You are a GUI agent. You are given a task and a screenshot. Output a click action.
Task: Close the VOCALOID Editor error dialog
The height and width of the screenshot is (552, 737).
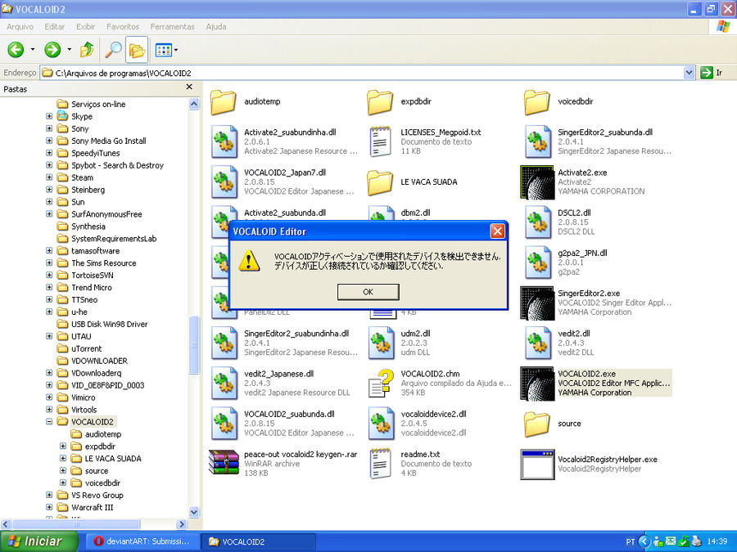(497, 231)
